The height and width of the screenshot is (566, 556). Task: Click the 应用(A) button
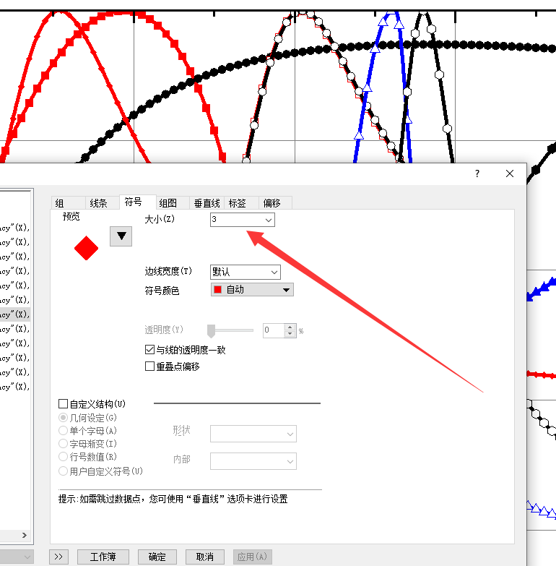click(253, 557)
